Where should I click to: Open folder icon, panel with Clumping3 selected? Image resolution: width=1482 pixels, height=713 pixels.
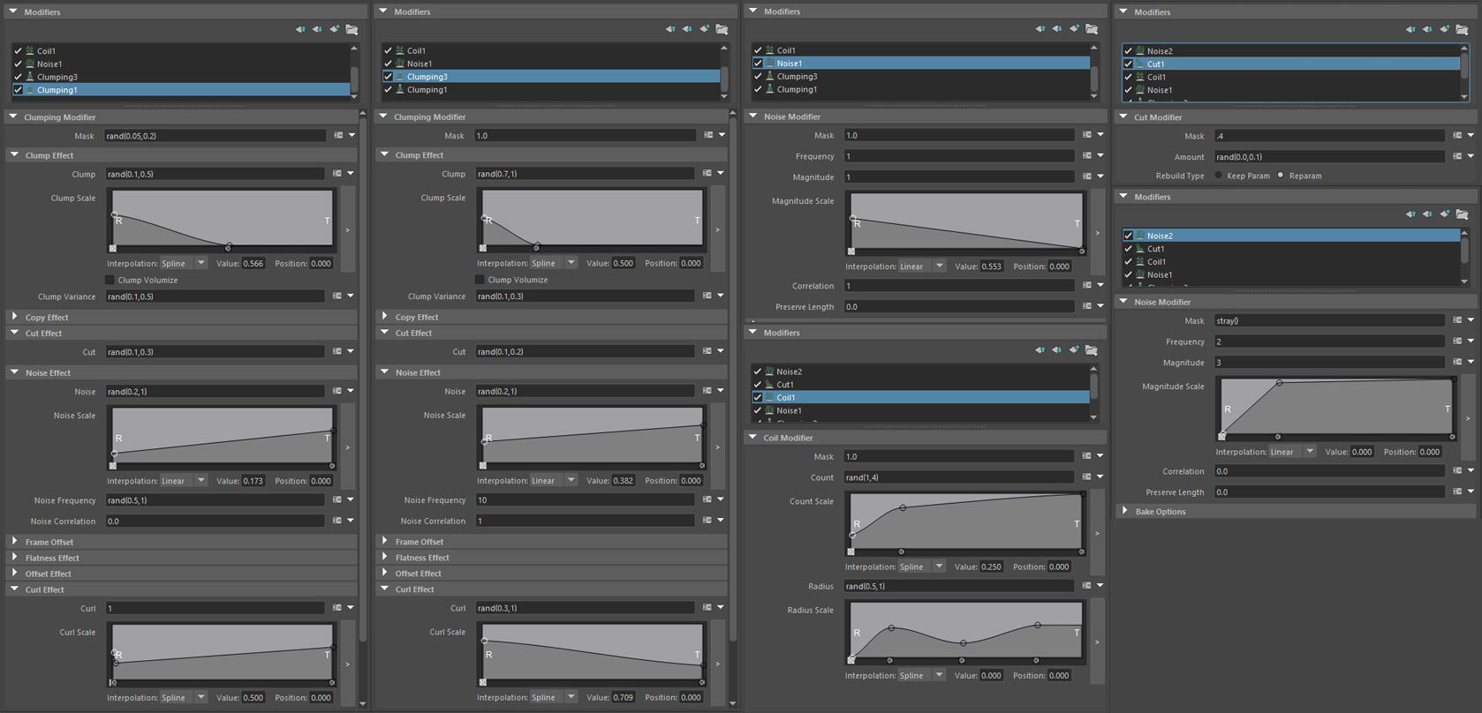(x=722, y=29)
